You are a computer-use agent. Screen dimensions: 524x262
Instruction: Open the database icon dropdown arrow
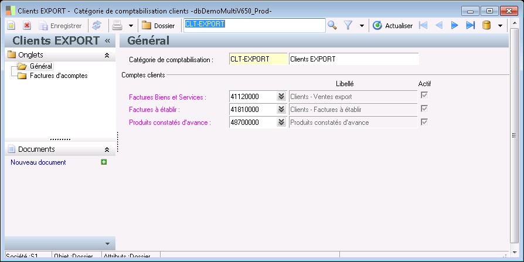[500, 26]
